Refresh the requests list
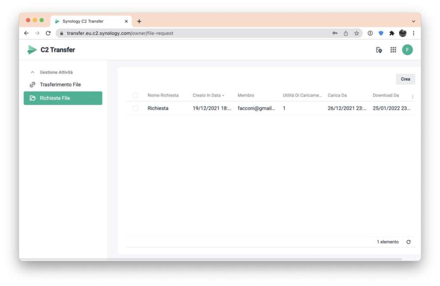Viewport: 440px width, 286px height. (x=409, y=242)
